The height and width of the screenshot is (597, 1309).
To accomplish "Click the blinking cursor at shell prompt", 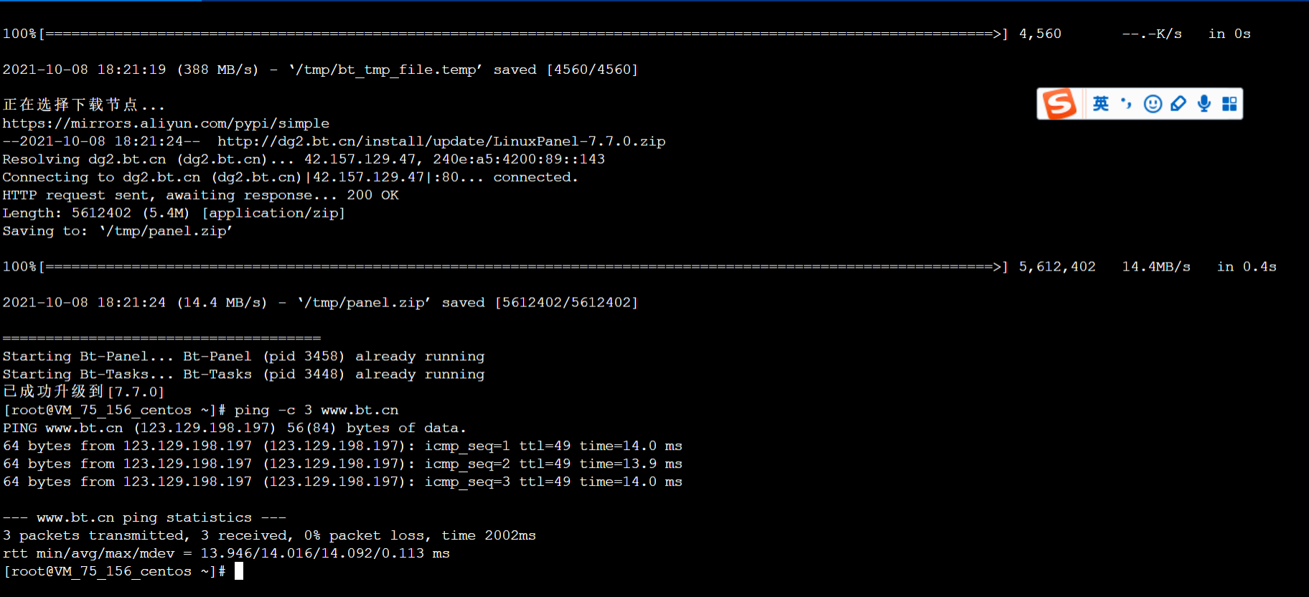I will tap(239, 571).
